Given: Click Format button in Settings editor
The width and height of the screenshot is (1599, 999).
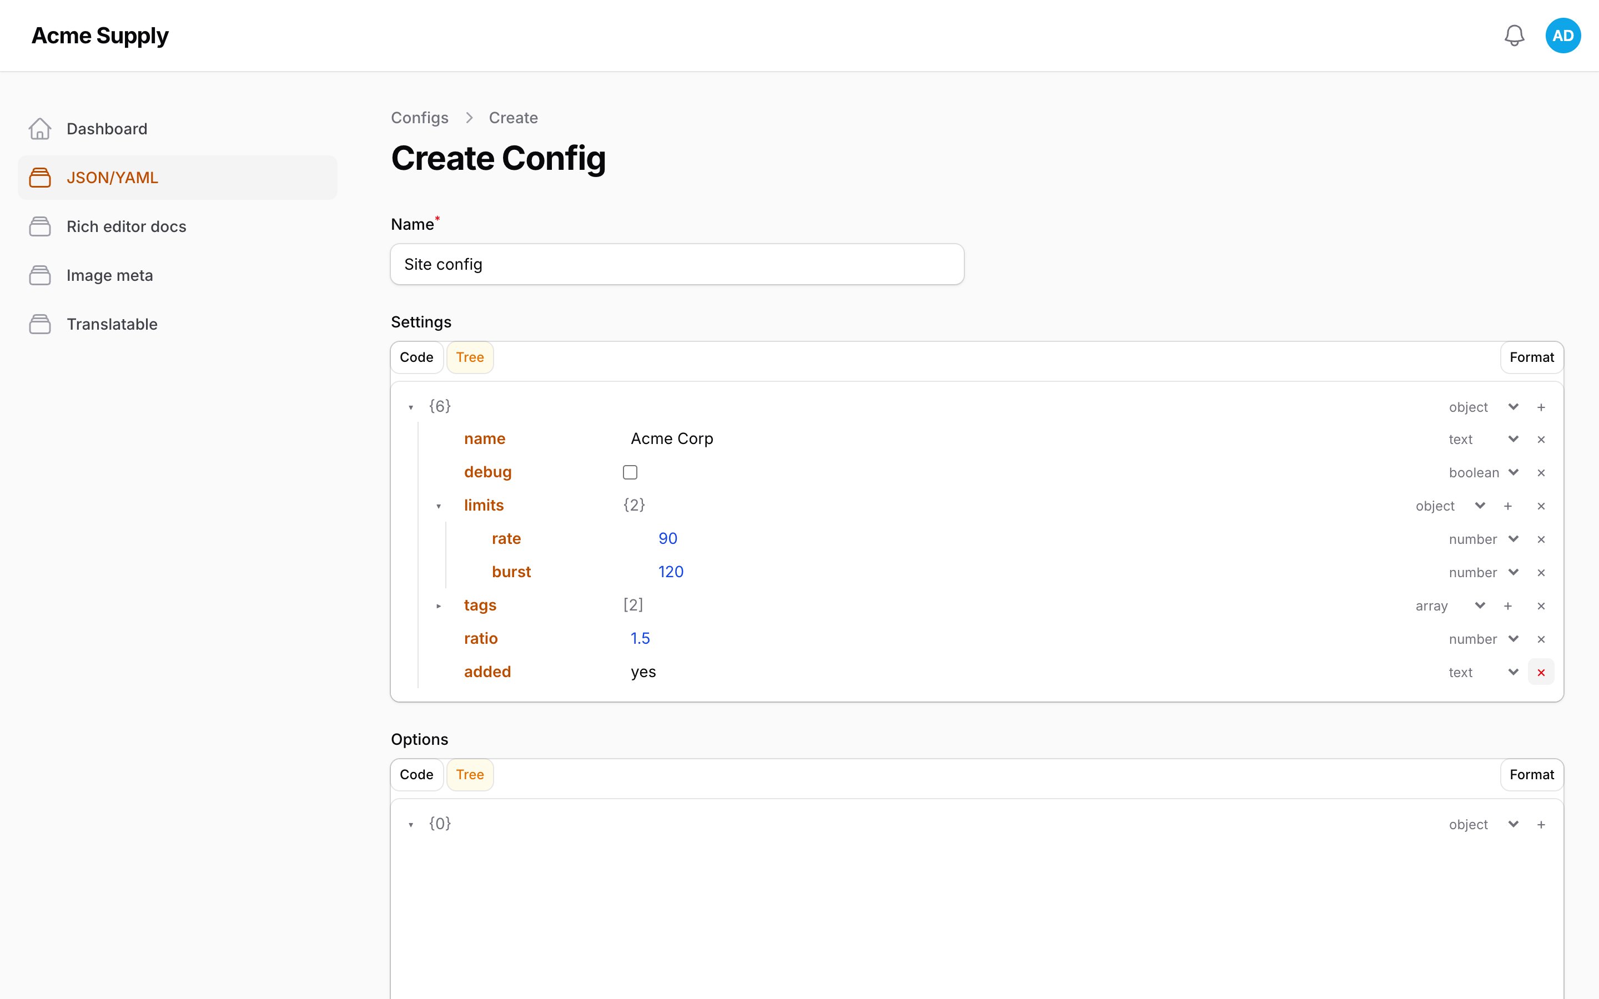Looking at the screenshot, I should pyautogui.click(x=1532, y=357).
